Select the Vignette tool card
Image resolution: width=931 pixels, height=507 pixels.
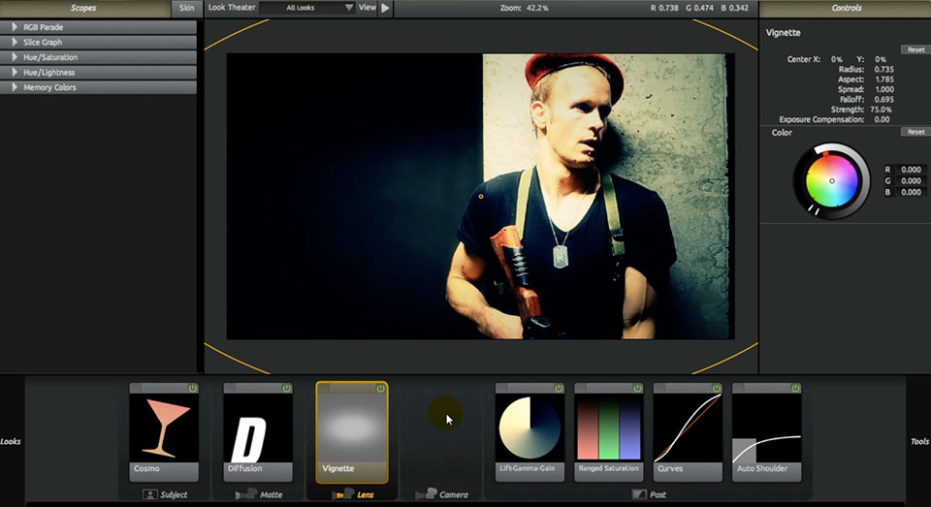pos(352,432)
